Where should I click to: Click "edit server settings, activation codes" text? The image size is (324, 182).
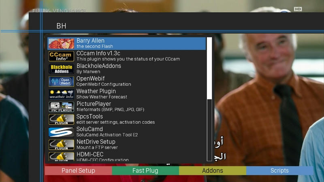coord(115,122)
